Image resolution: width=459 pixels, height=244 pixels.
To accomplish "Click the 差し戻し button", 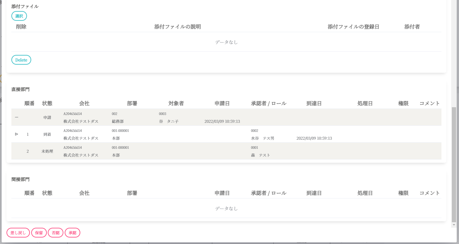I will coord(18,233).
